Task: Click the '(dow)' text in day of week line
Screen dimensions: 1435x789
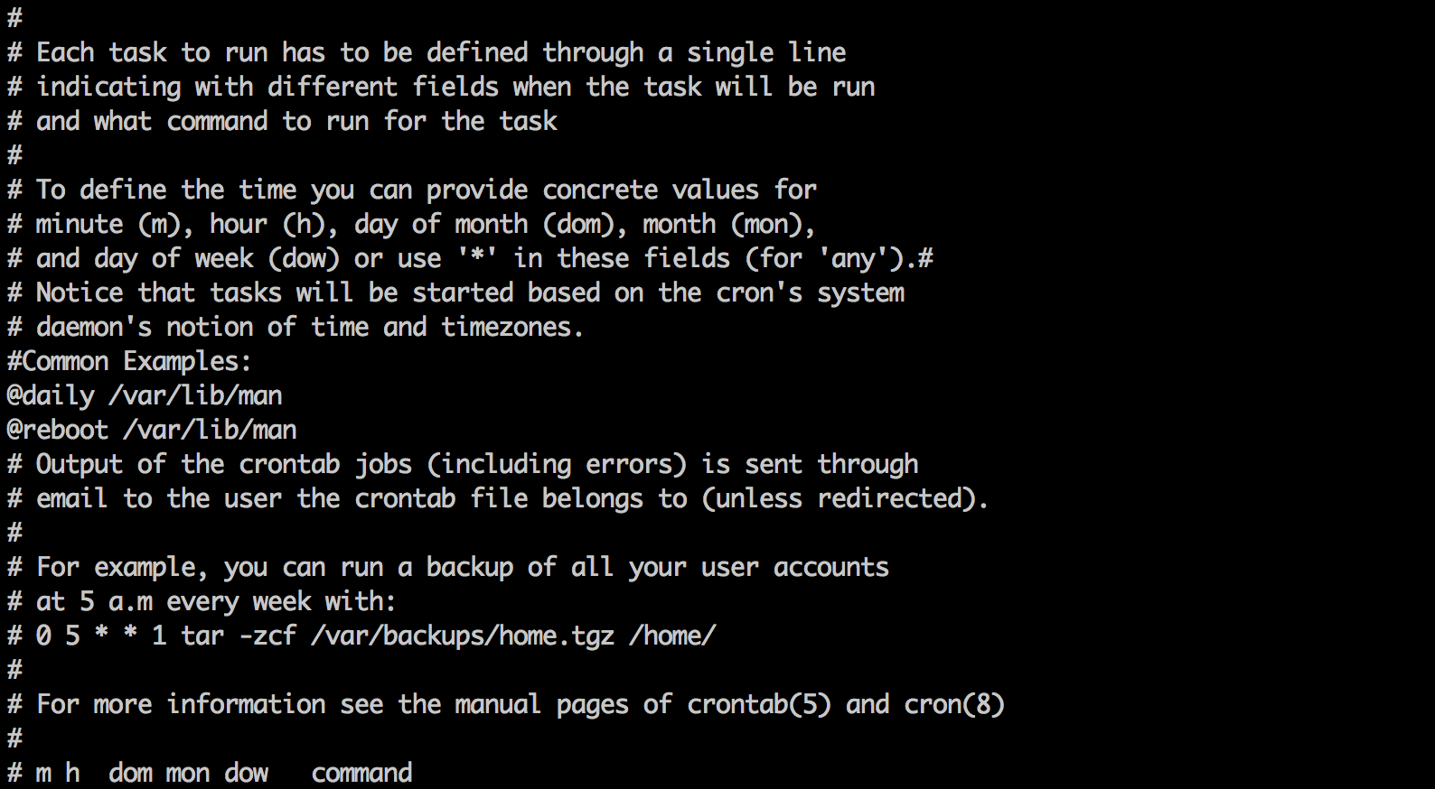Action: click(x=304, y=259)
